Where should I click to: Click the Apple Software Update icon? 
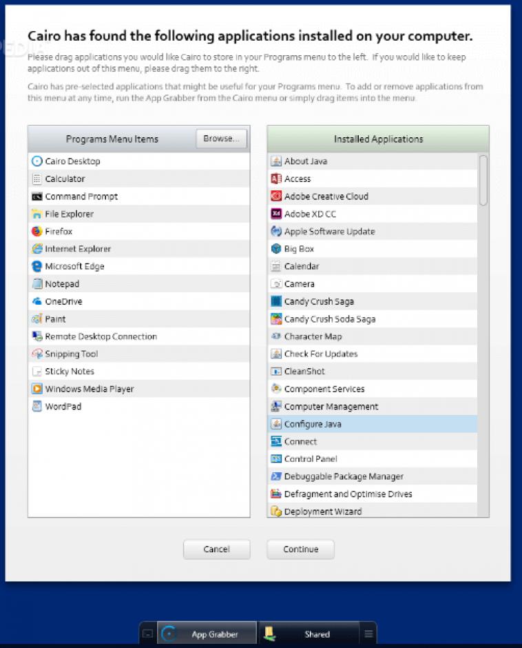tap(276, 231)
